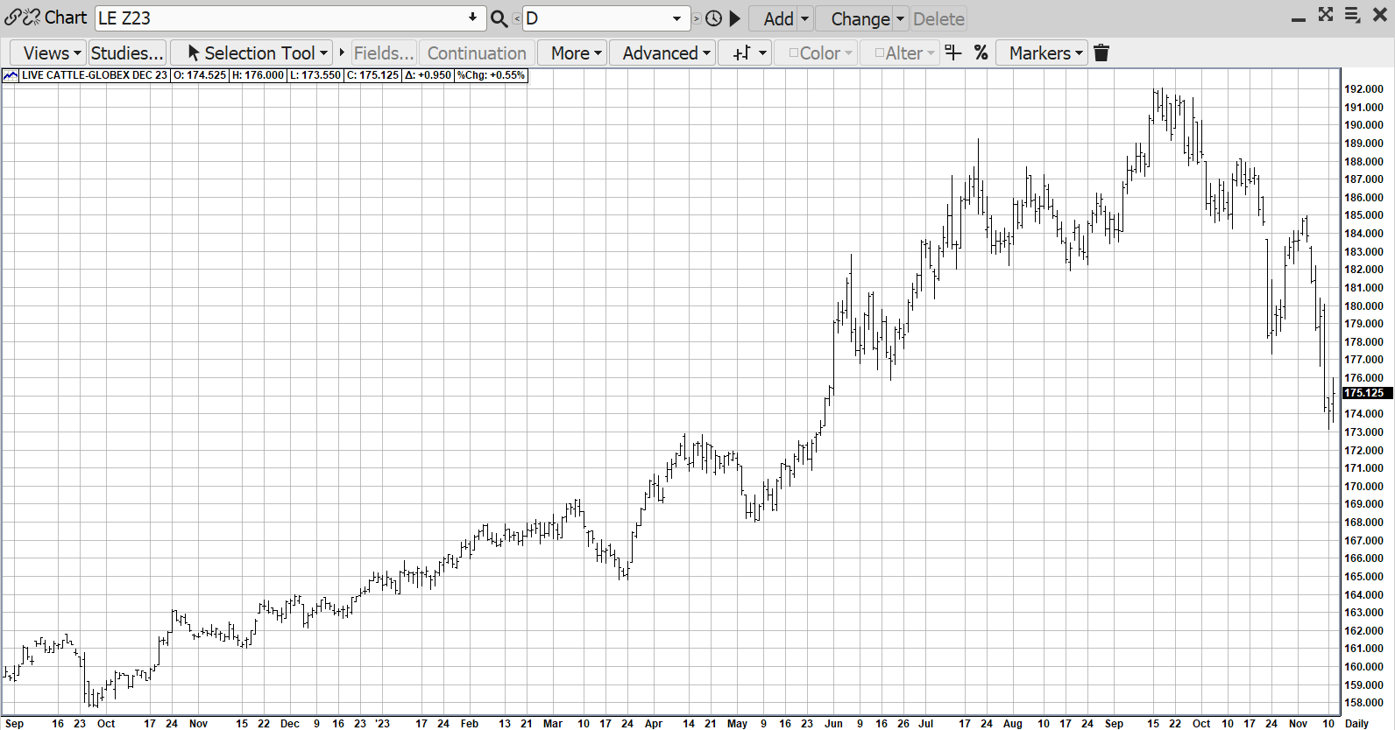Click the Chart title label

click(66, 18)
